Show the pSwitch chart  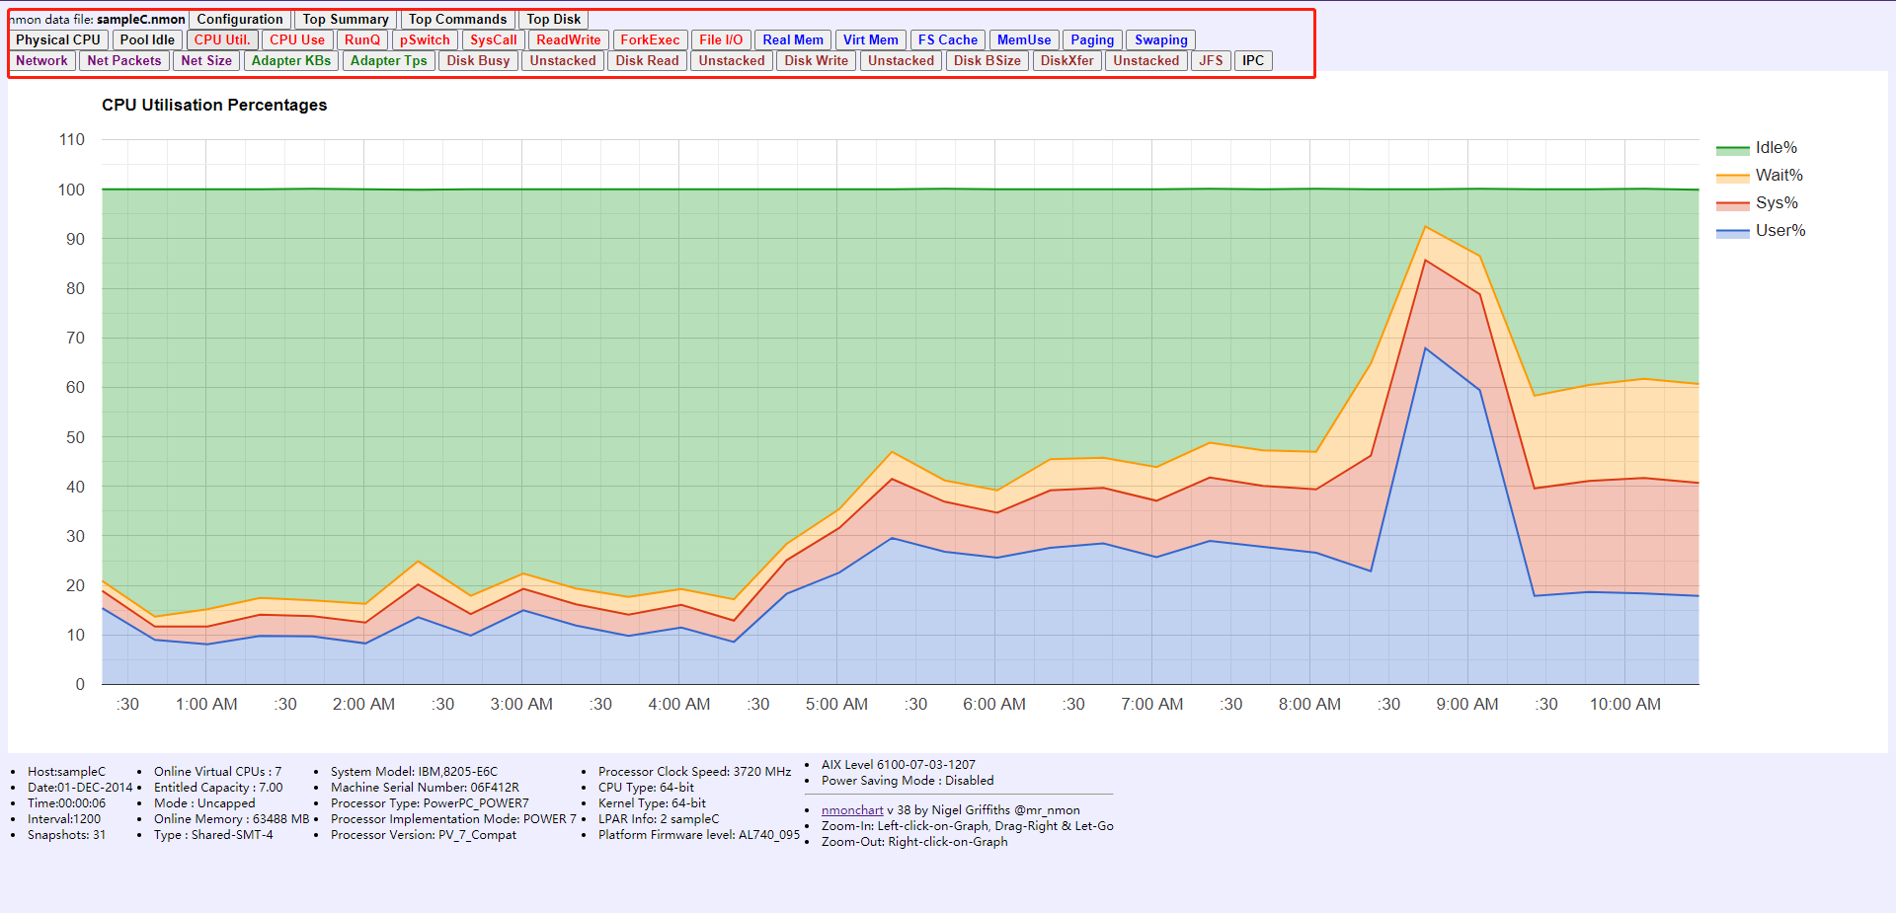click(425, 39)
